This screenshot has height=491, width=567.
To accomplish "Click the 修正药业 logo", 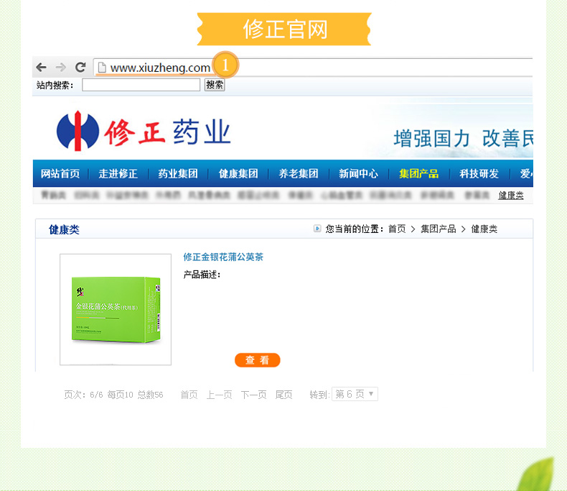I will pos(144,131).
